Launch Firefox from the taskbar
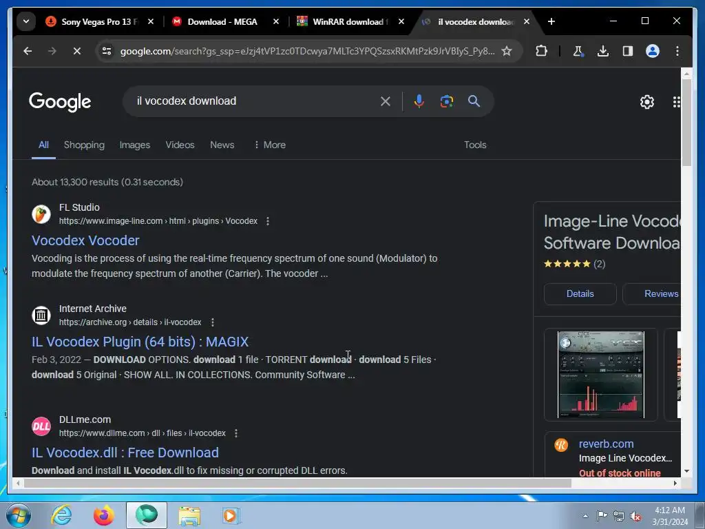 104,515
